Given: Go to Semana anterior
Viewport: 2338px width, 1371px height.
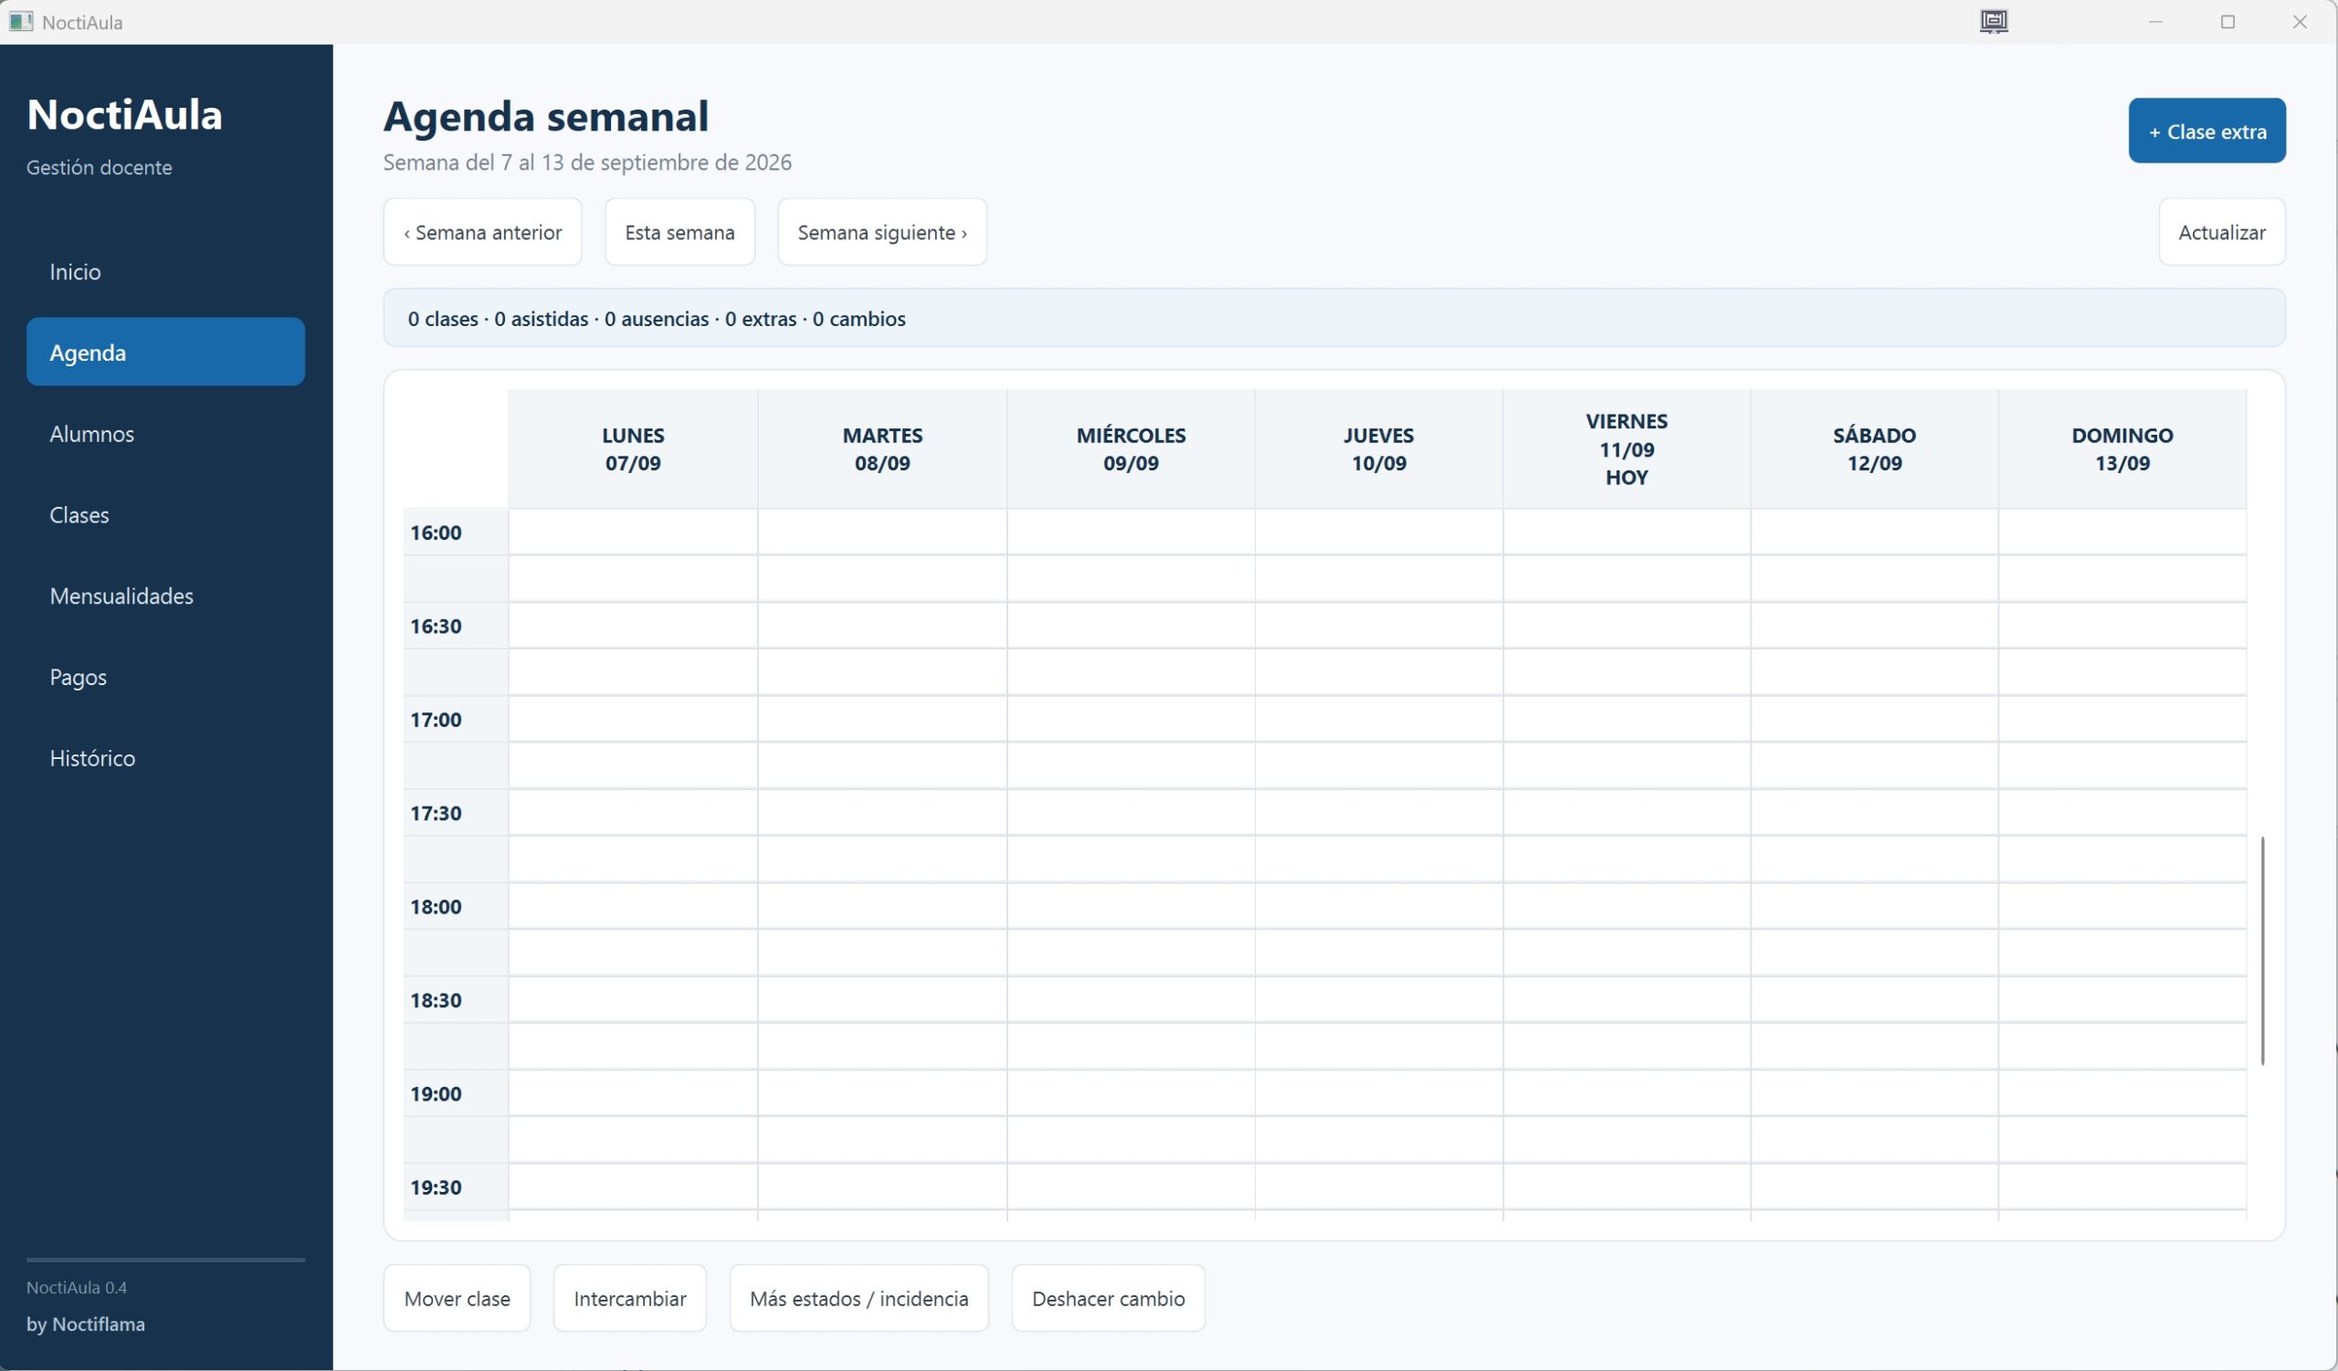Looking at the screenshot, I should (482, 232).
